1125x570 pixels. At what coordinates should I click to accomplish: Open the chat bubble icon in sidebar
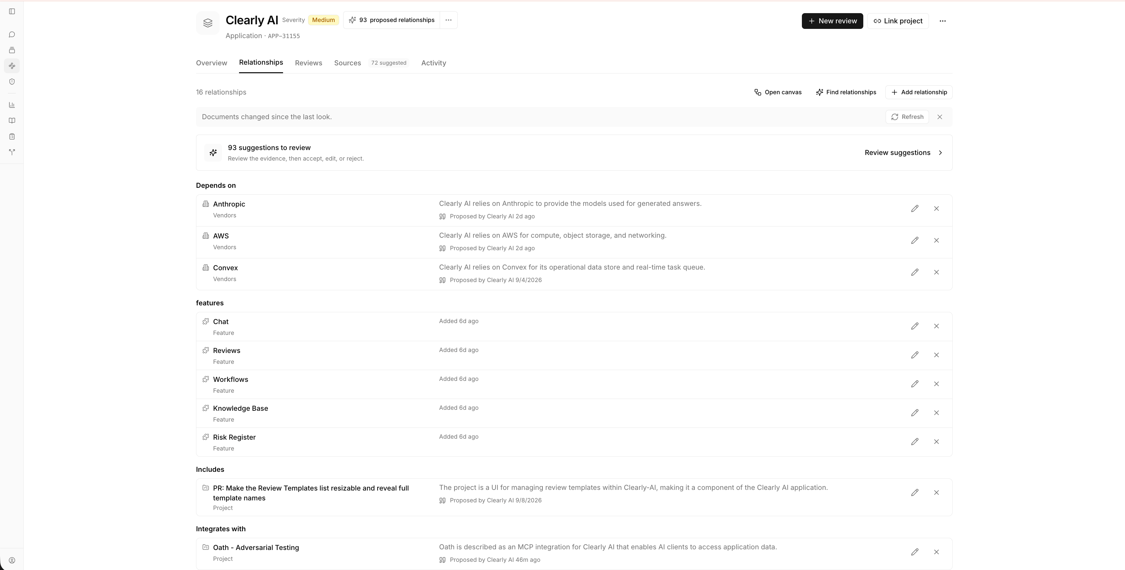click(12, 34)
